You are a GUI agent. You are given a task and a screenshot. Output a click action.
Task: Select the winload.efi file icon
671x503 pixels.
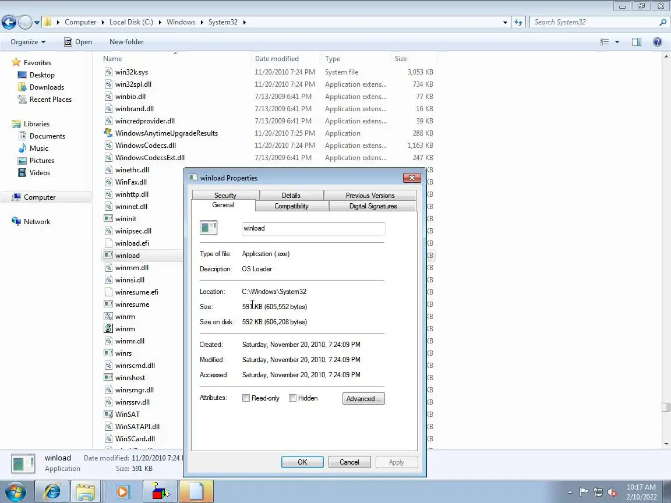109,243
